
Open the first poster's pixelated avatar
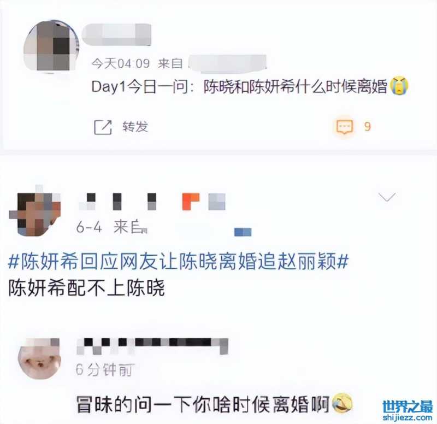[x=51, y=46]
